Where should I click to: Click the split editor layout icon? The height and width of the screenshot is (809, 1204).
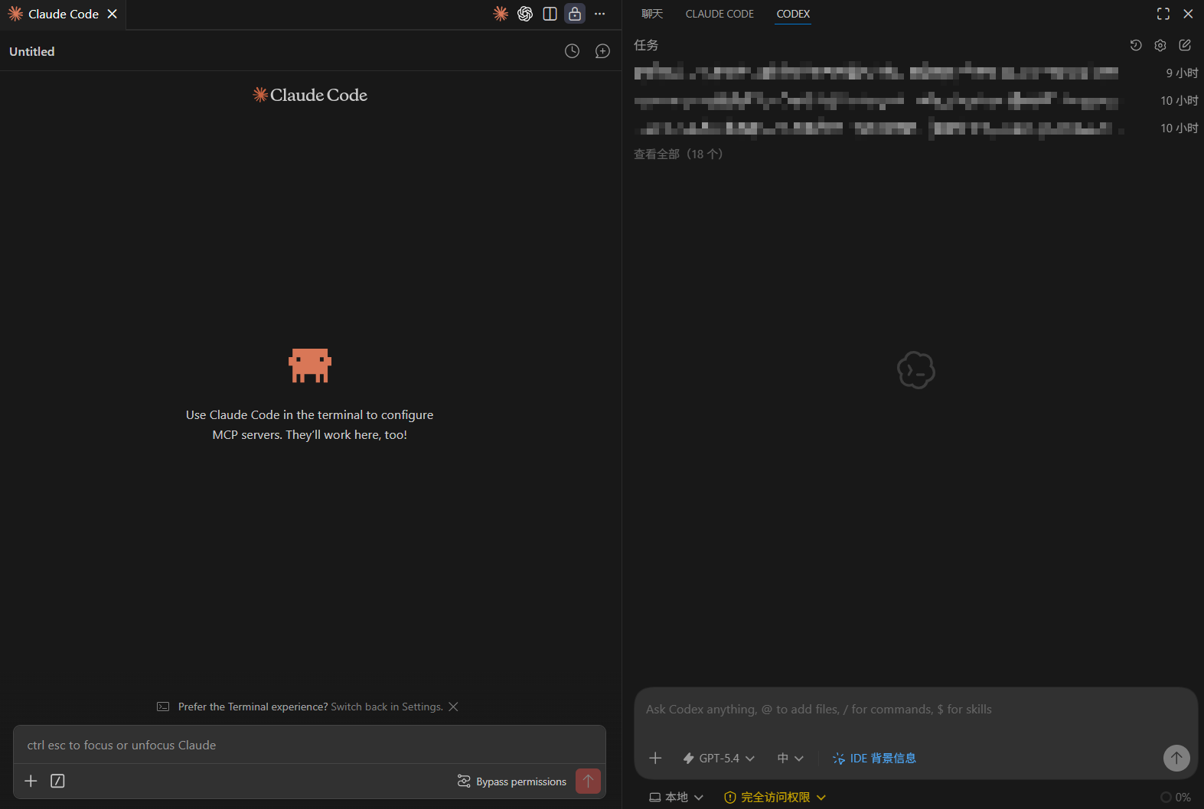[550, 14]
